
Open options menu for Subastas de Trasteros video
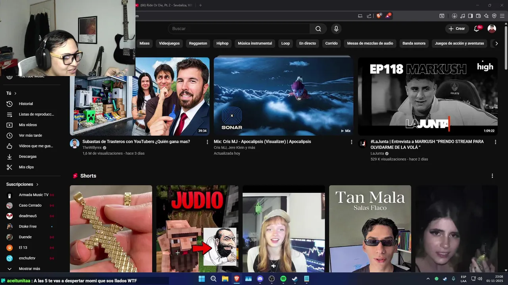tap(207, 142)
